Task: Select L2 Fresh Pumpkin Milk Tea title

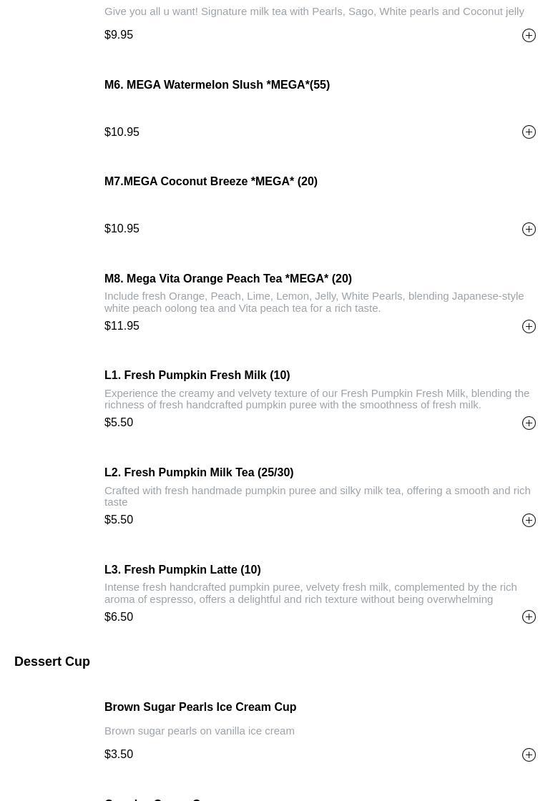Action: (199, 473)
